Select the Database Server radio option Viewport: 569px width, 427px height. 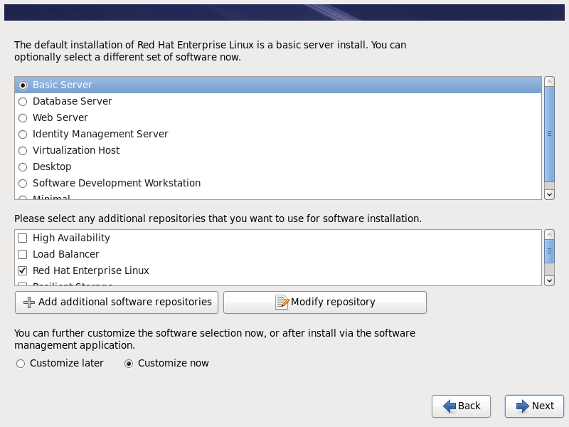pos(23,102)
